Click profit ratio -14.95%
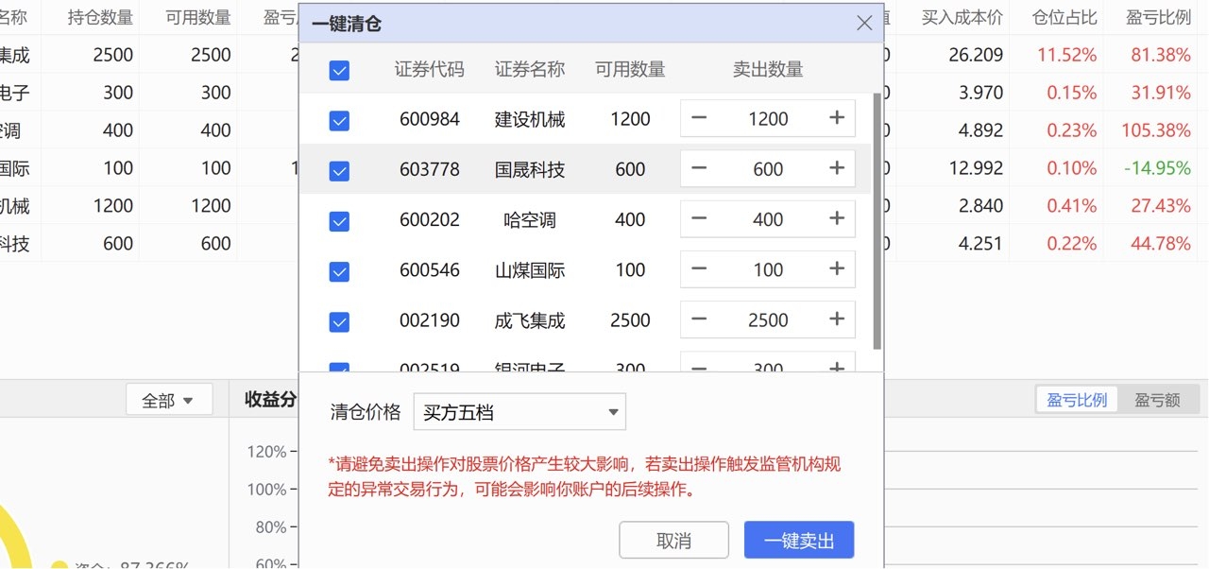Image resolution: width=1209 pixels, height=569 pixels. [1157, 168]
